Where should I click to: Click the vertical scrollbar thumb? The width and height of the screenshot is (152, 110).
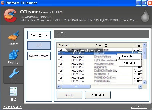[x=144, y=53]
